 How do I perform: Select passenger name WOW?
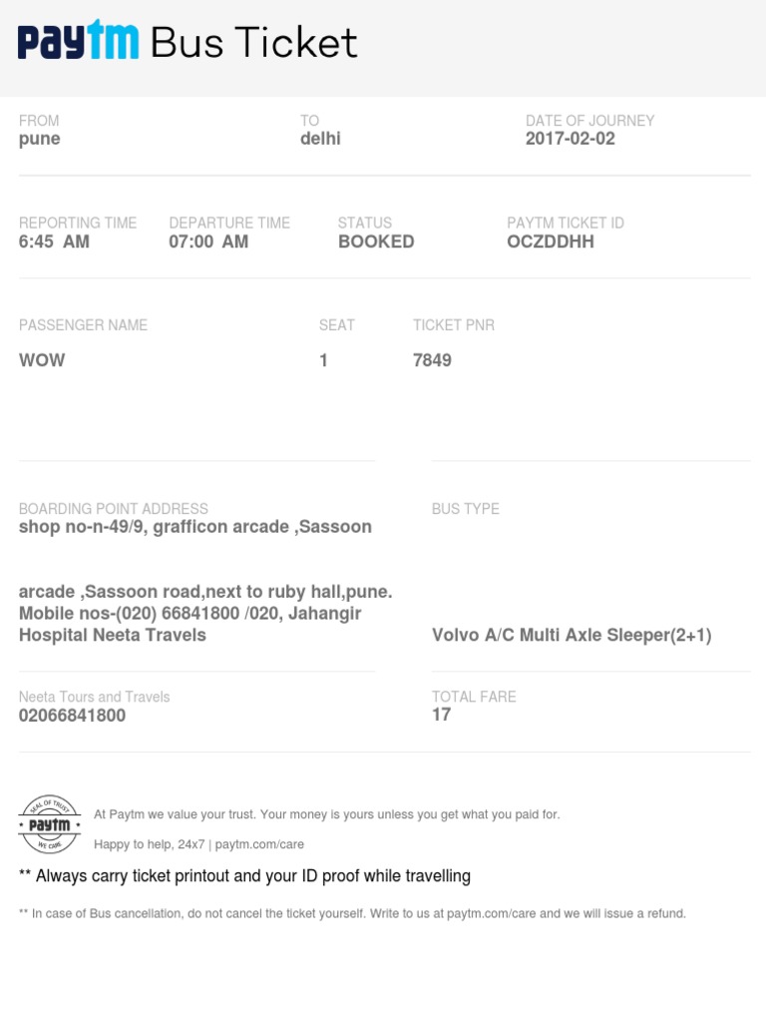coord(42,360)
